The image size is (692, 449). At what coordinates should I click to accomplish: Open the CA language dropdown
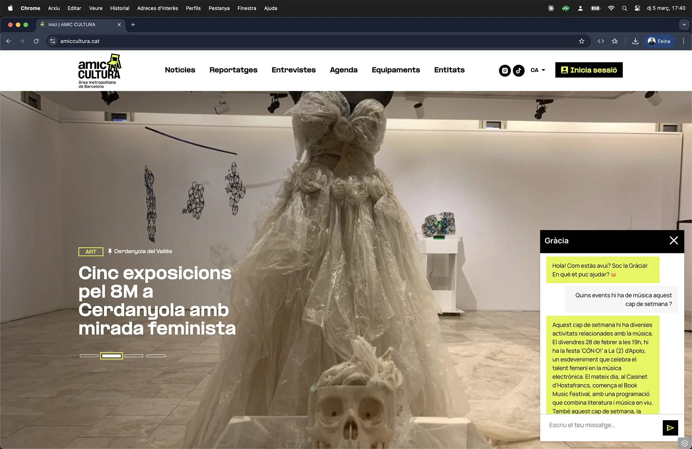click(537, 70)
